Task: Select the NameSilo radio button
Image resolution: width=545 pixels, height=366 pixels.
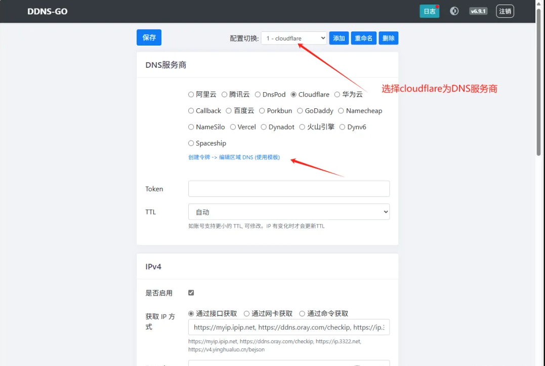Action: [191, 127]
